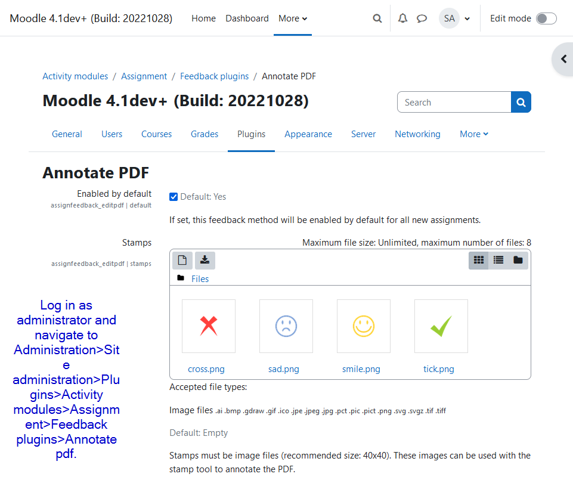Click the folder icon before Files path
The height and width of the screenshot is (483, 573).
click(x=181, y=278)
